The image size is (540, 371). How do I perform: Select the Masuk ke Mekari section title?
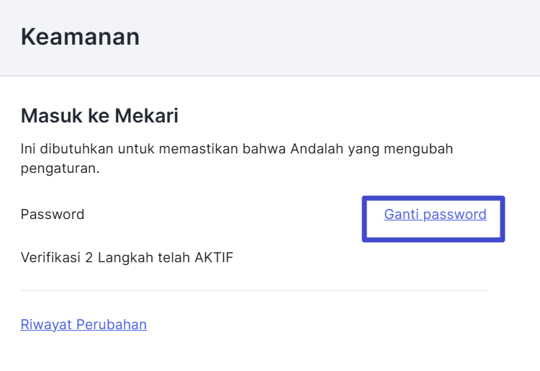(99, 115)
